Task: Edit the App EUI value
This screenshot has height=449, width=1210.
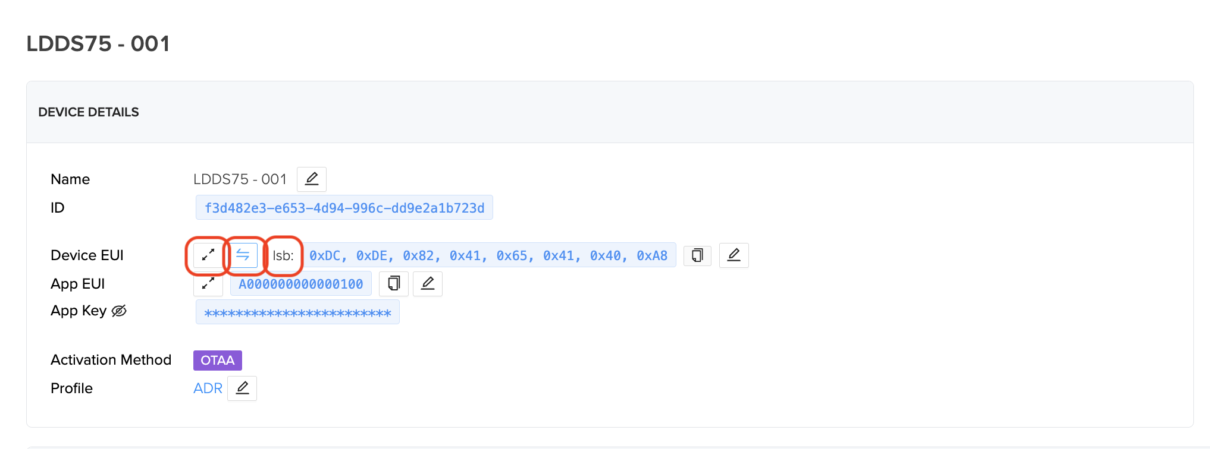Action: click(427, 284)
